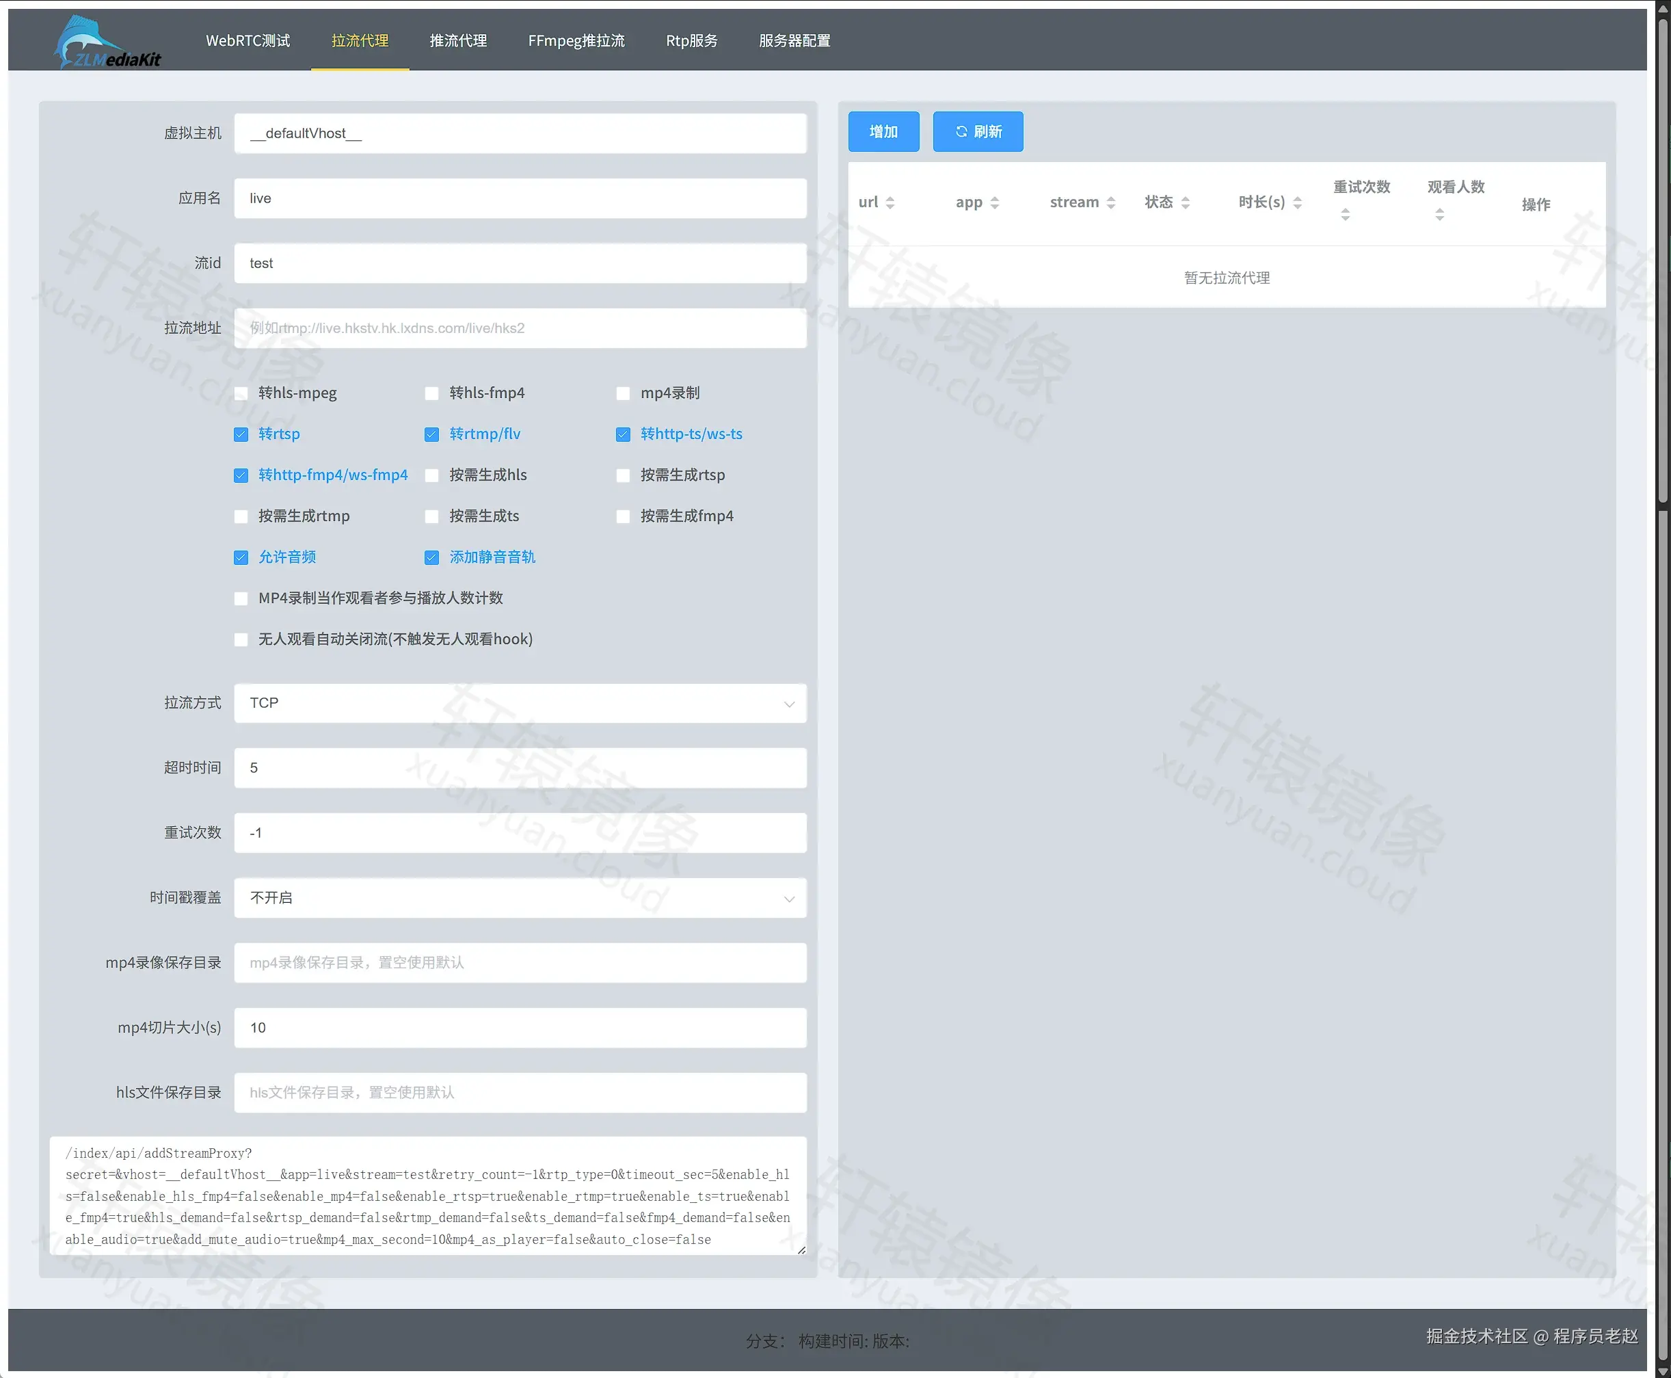Open the 拉流方式 TCP dropdown
The image size is (1671, 1378).
pyautogui.click(x=520, y=703)
